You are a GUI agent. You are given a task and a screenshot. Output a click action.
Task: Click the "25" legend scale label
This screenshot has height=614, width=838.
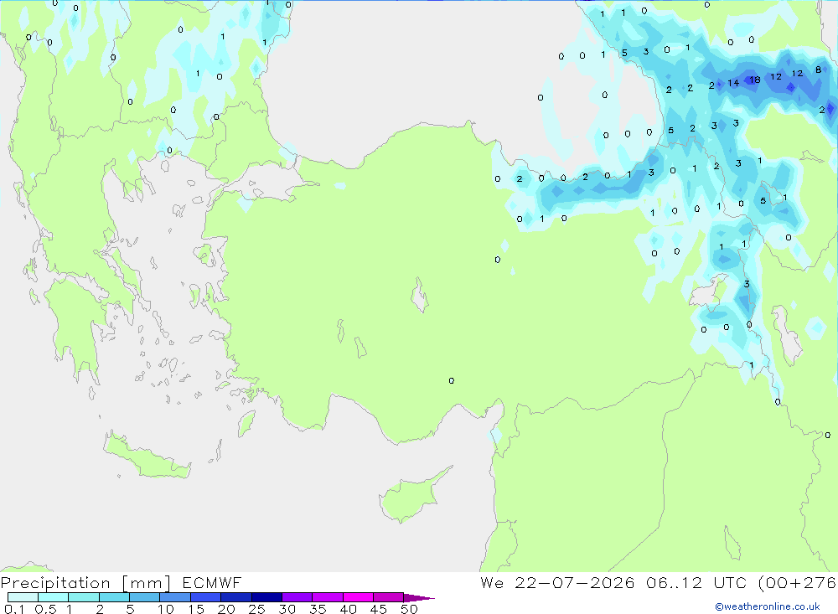[x=257, y=609]
